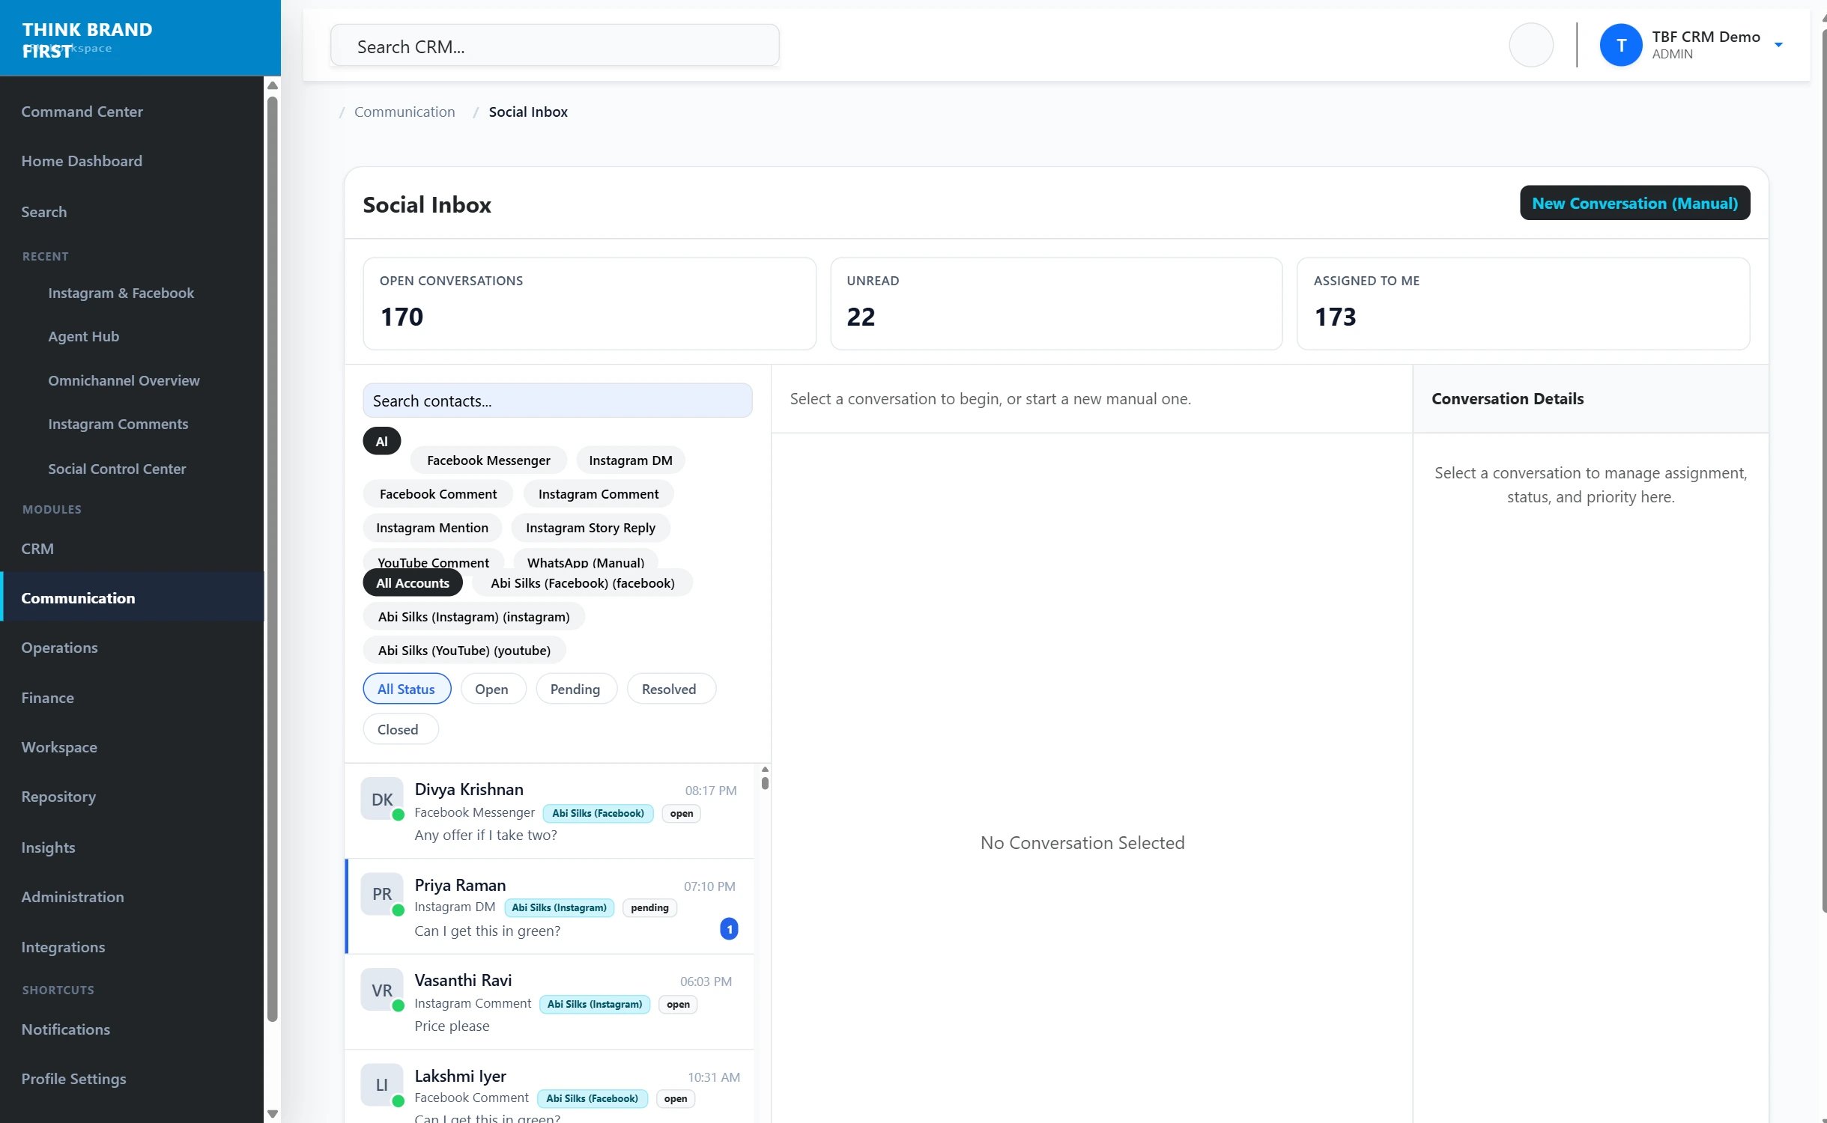Viewport: 1827px width, 1123px height.
Task: Open recent Agent Hub page
Action: coord(83,336)
